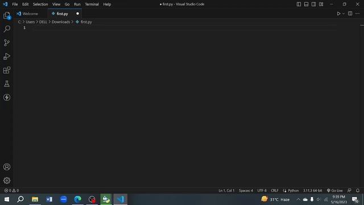
Task: Expand the run options dropdown arrow
Action: pos(344,14)
